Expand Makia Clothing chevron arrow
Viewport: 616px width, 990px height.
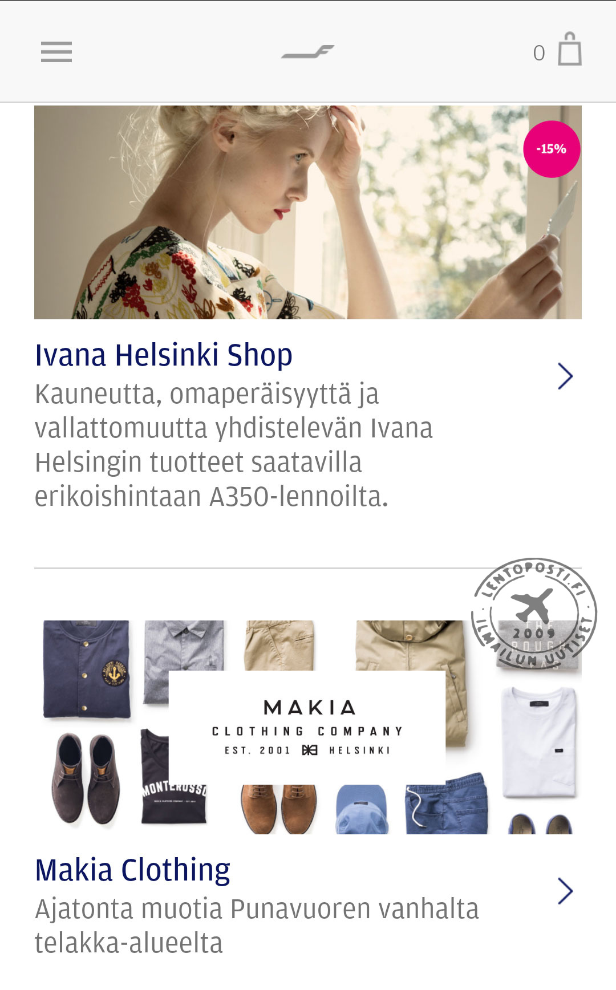565,891
